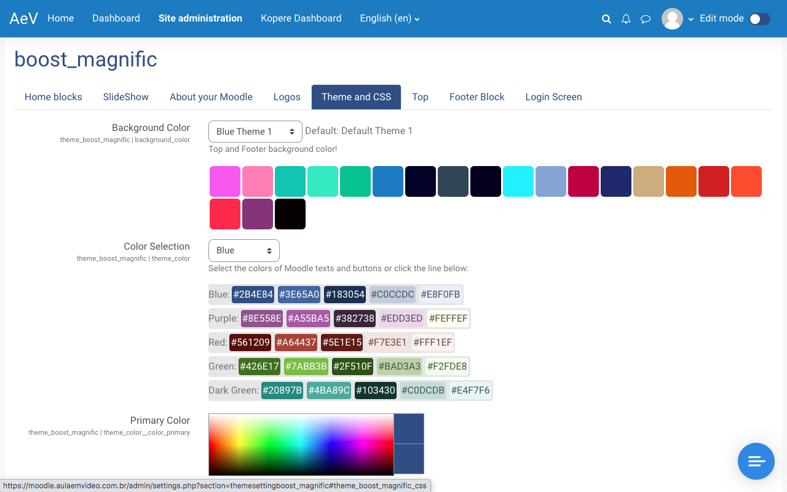Choose the orange background swatch
The width and height of the screenshot is (787, 492).
(681, 181)
